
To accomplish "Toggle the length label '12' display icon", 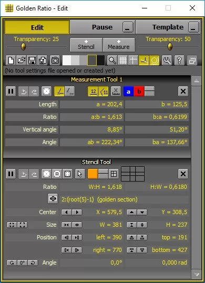I will pos(93,92).
